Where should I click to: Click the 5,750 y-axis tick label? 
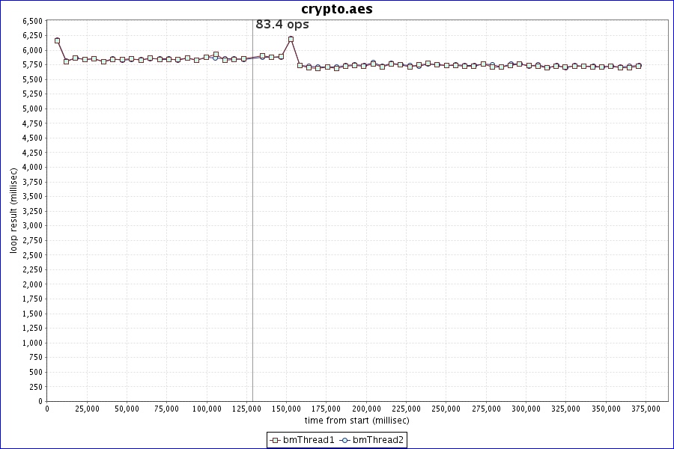point(32,64)
